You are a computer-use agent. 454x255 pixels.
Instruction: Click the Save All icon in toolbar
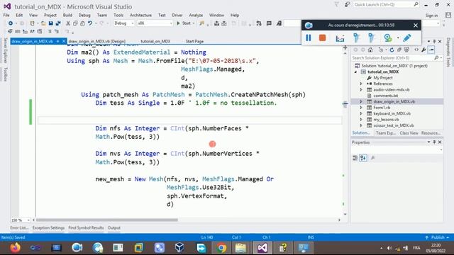(x=58, y=23)
